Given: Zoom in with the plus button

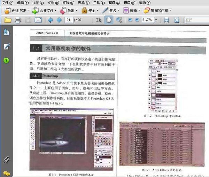Looking at the screenshot, I should [x=137, y=20].
